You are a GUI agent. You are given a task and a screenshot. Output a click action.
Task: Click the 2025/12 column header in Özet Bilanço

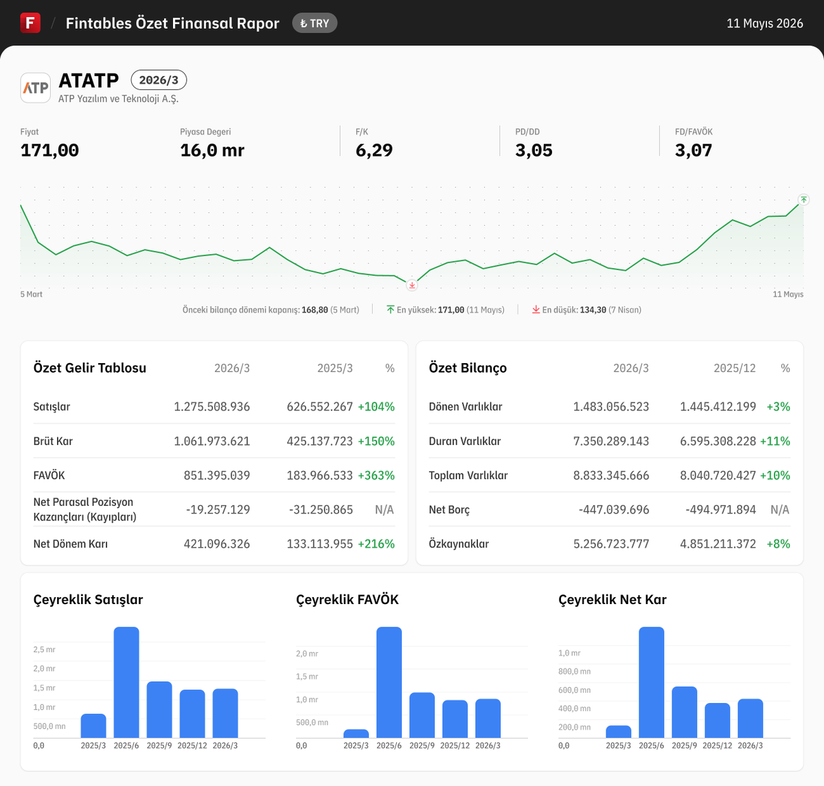(x=735, y=369)
